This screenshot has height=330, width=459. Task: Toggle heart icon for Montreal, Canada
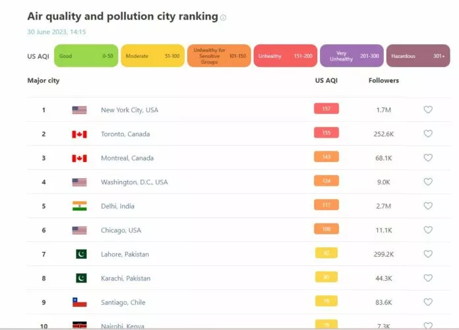coord(427,158)
